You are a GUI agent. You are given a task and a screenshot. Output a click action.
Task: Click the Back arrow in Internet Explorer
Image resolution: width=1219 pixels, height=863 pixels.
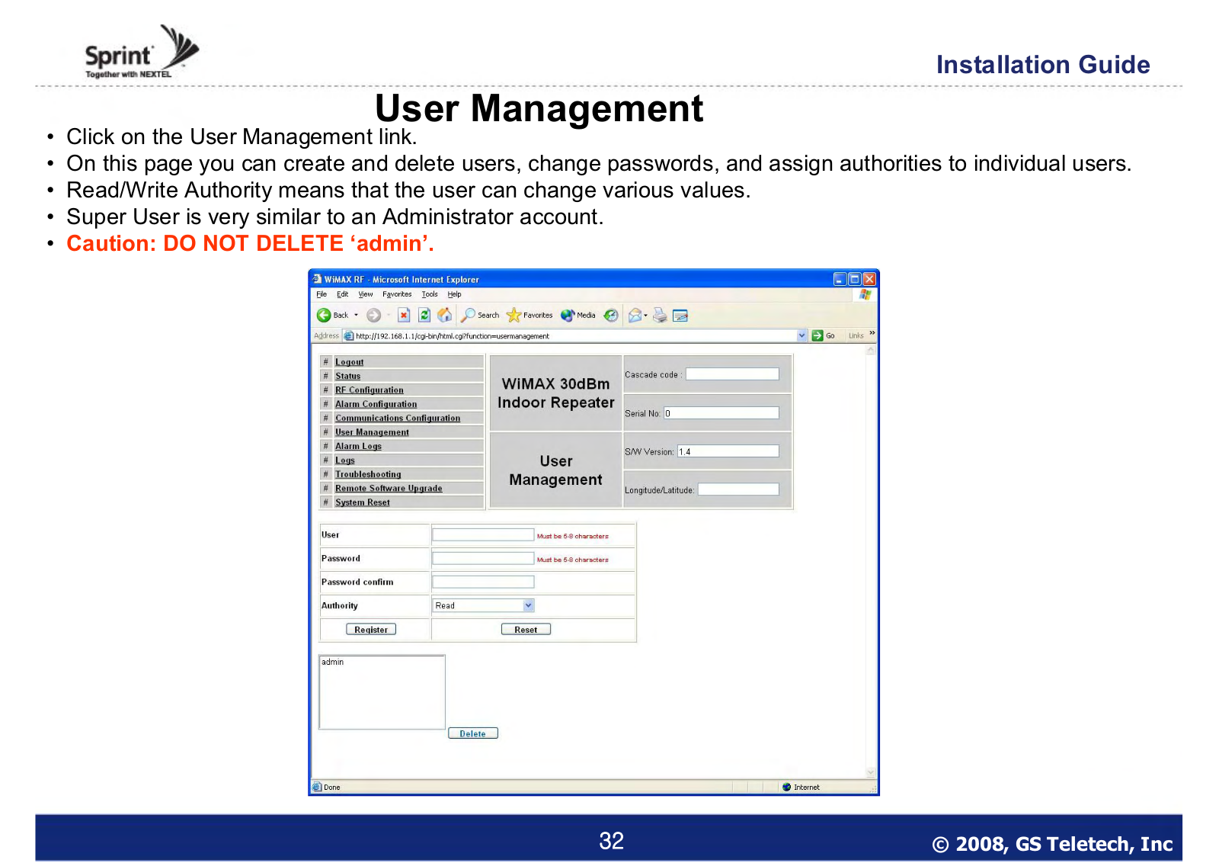click(324, 315)
